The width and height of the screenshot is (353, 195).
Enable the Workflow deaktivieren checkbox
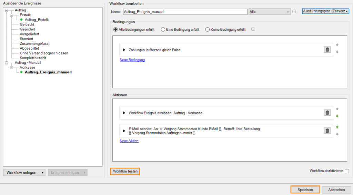347,171
